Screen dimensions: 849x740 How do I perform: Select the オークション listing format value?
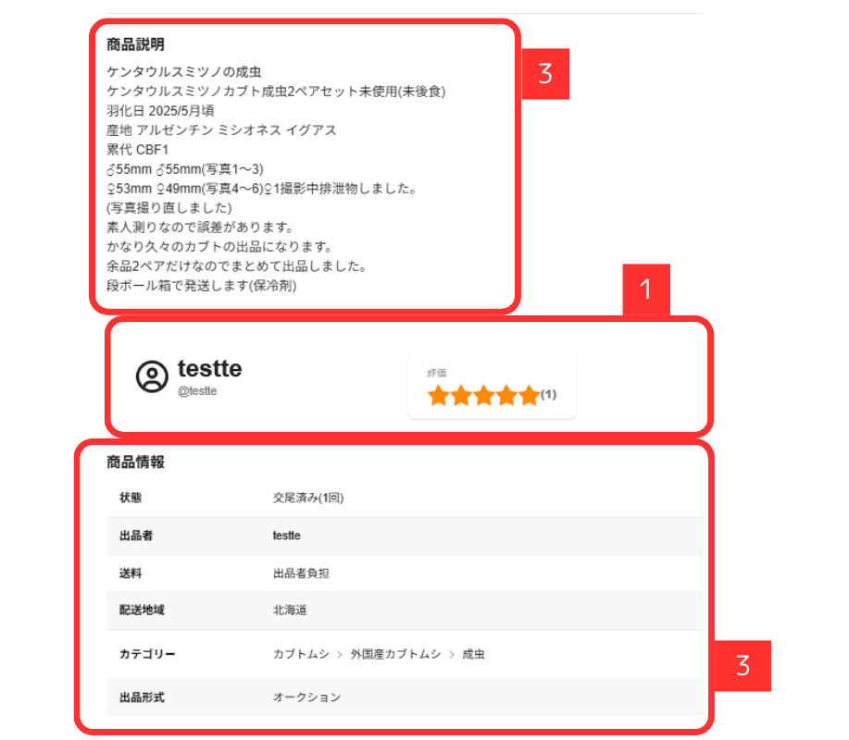306,697
